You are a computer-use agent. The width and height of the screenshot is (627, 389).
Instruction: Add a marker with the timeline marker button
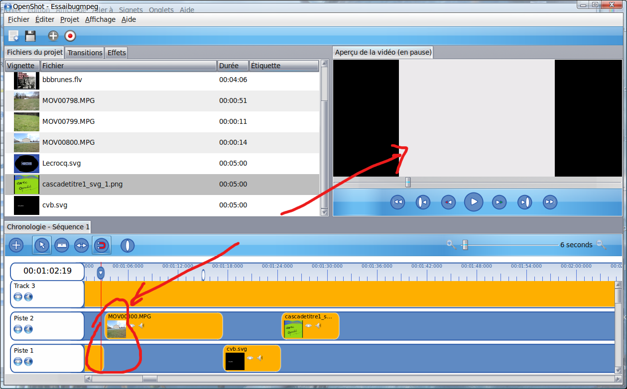128,245
